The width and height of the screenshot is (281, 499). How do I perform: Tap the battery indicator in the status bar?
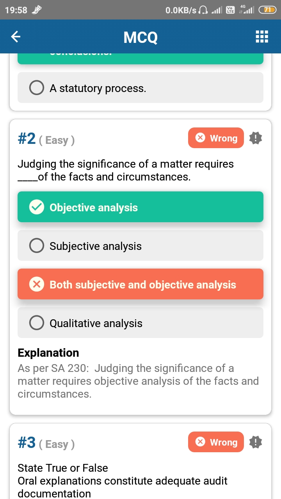pos(267,10)
